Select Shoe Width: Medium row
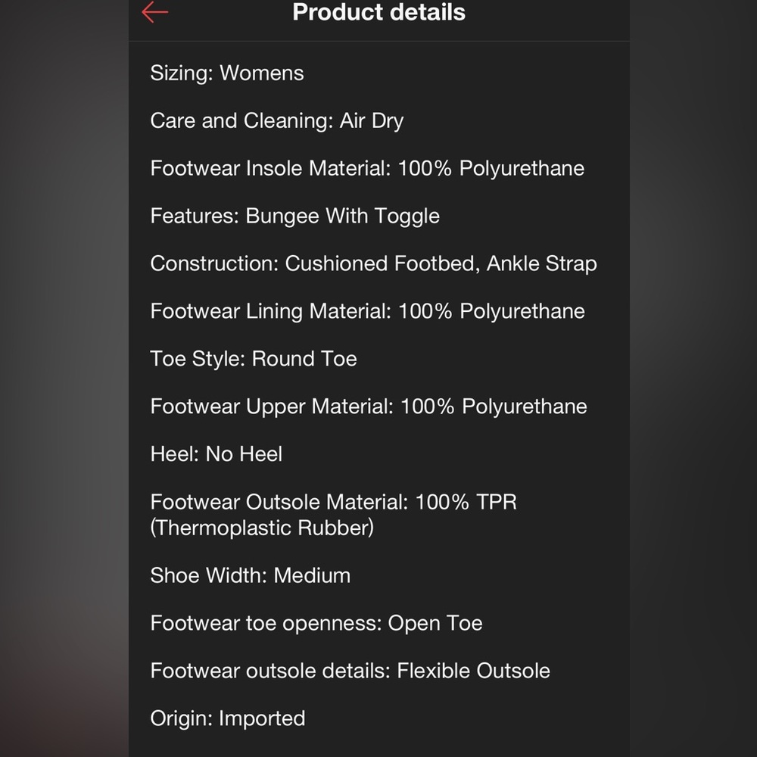 pyautogui.click(x=250, y=575)
